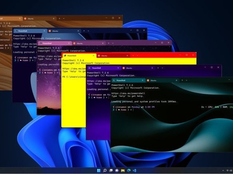Launch Visual Studio Code from taskbar
Image resolution: width=233 pixels, height=174 pixels.
tap(134, 170)
